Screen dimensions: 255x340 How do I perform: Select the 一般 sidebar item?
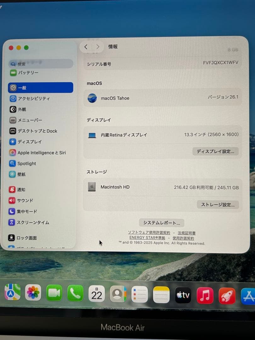(41, 88)
